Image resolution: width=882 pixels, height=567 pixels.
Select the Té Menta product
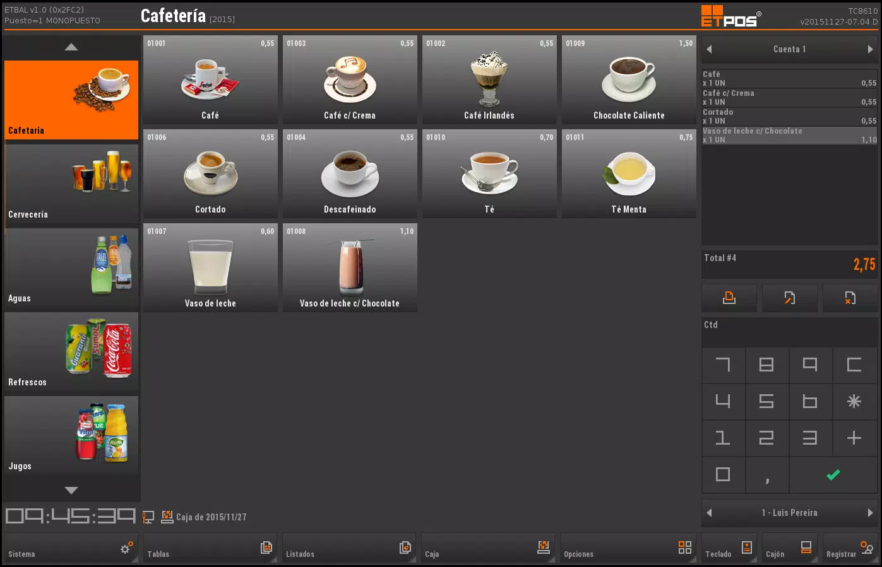(629, 173)
